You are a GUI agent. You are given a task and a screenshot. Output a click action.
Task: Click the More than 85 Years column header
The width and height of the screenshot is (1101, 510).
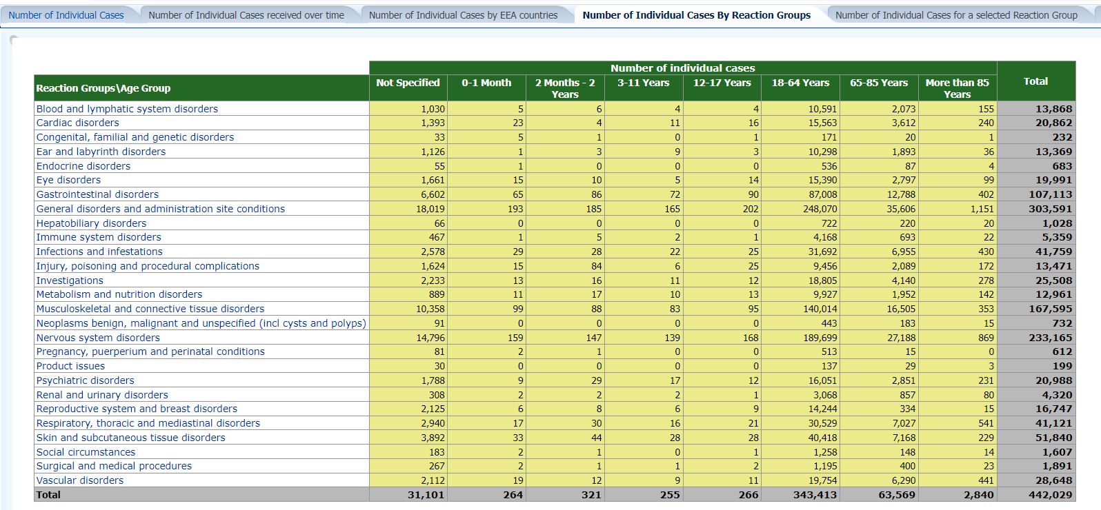pos(957,88)
